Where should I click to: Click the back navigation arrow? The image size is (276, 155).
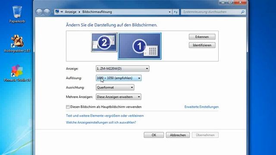pos(39,12)
